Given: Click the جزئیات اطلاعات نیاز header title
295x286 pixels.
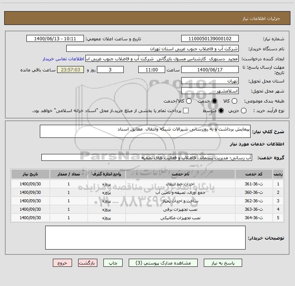Looking at the screenshot, I should [x=261, y=18].
